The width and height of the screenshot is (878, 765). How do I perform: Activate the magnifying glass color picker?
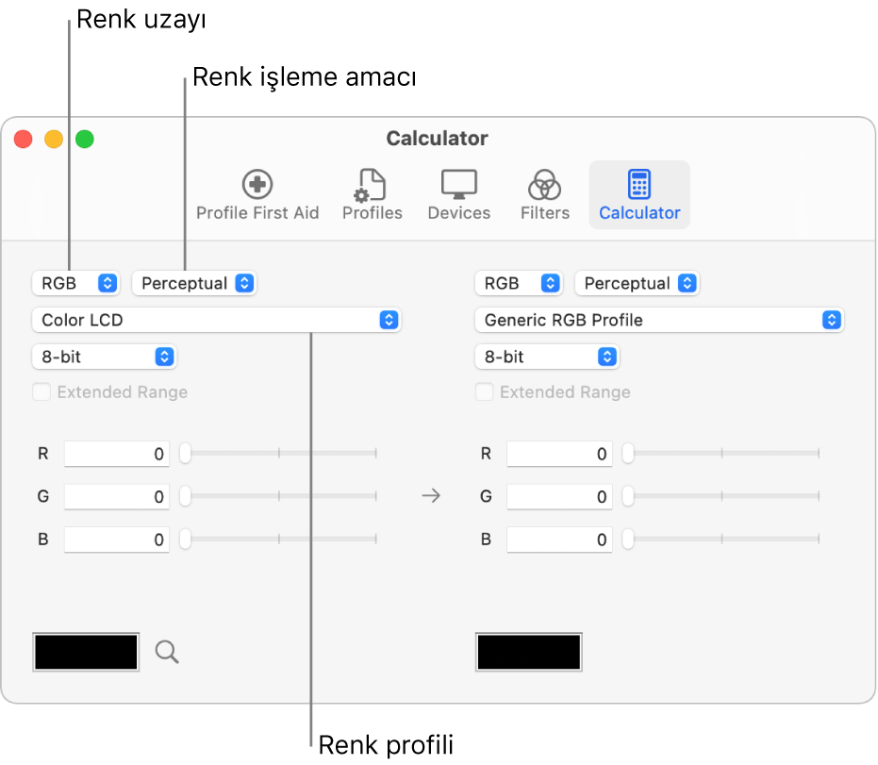point(167,652)
